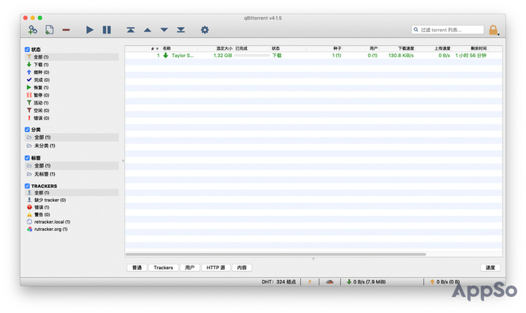
Task: Click the add torrent file icon
Action: pos(49,30)
